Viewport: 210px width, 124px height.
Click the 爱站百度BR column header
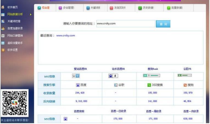click(80, 69)
